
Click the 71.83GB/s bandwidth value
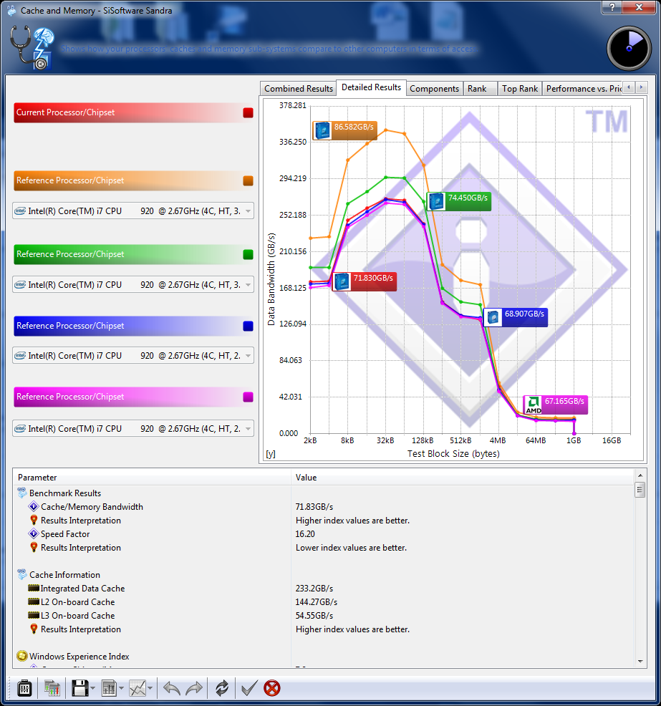pyautogui.click(x=314, y=506)
